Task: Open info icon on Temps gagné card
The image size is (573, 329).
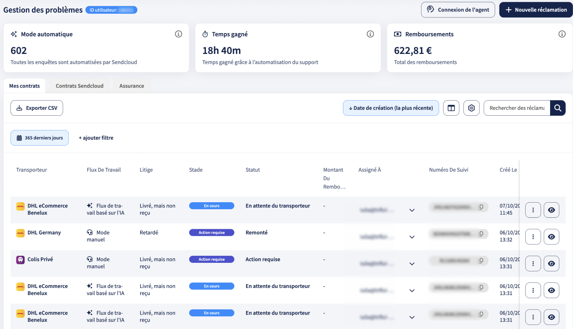Action: (370, 34)
